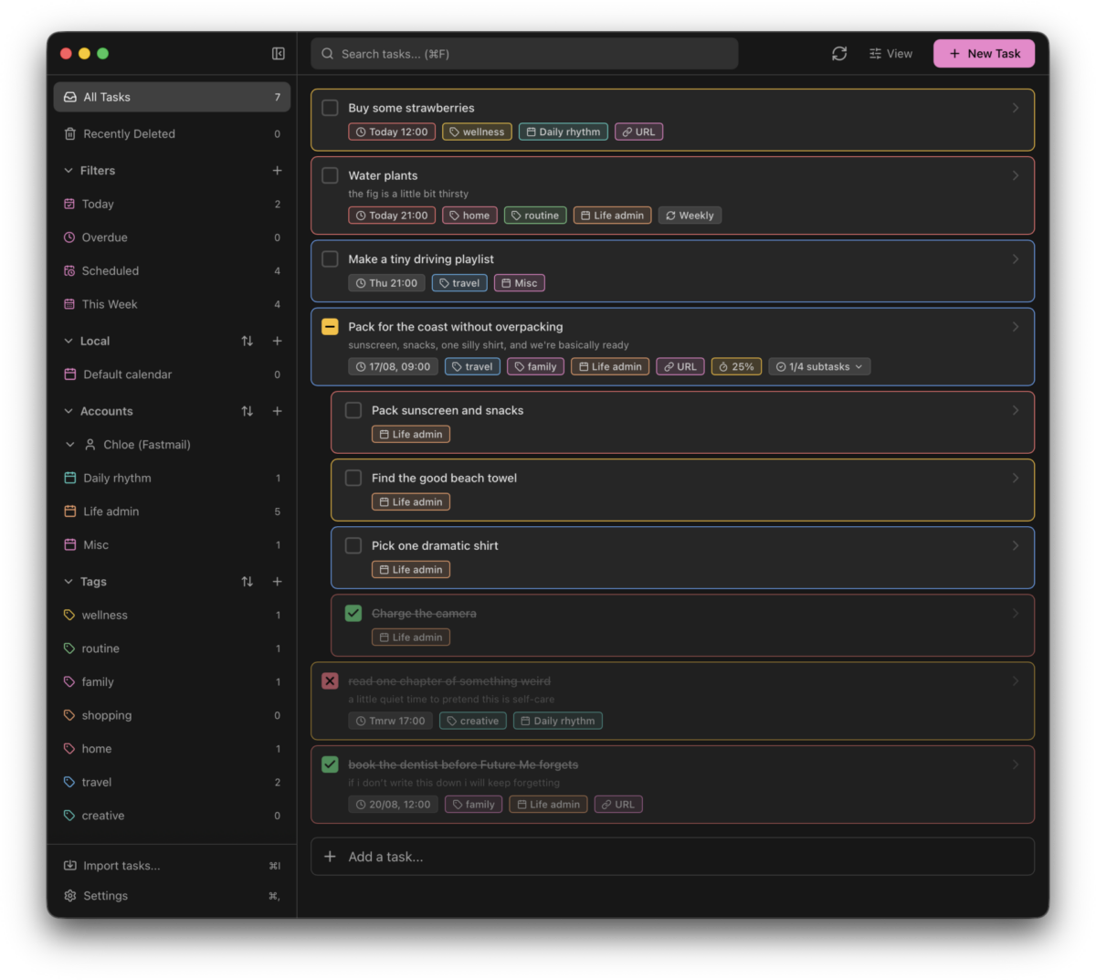The height and width of the screenshot is (980, 1096).
Task: Focus the Search tasks field
Action: tap(524, 54)
